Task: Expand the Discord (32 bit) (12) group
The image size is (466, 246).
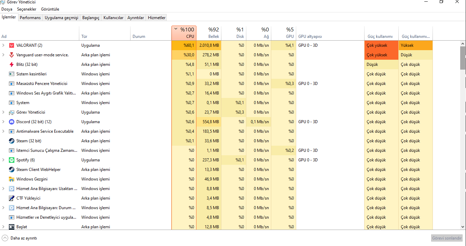Action: tap(3, 122)
